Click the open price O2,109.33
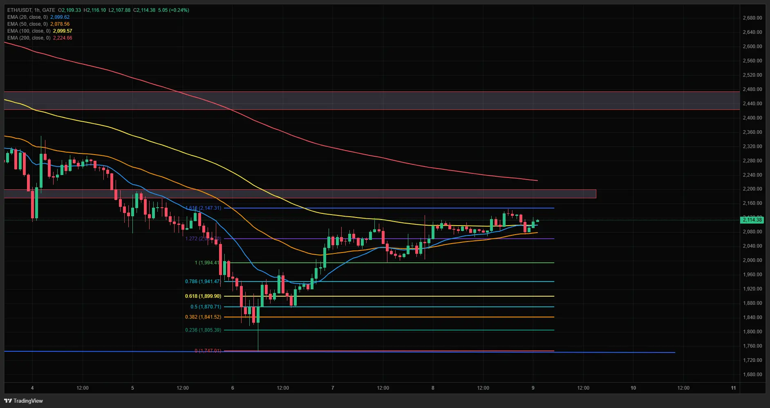Viewport: 770px width, 408px height. (69, 10)
